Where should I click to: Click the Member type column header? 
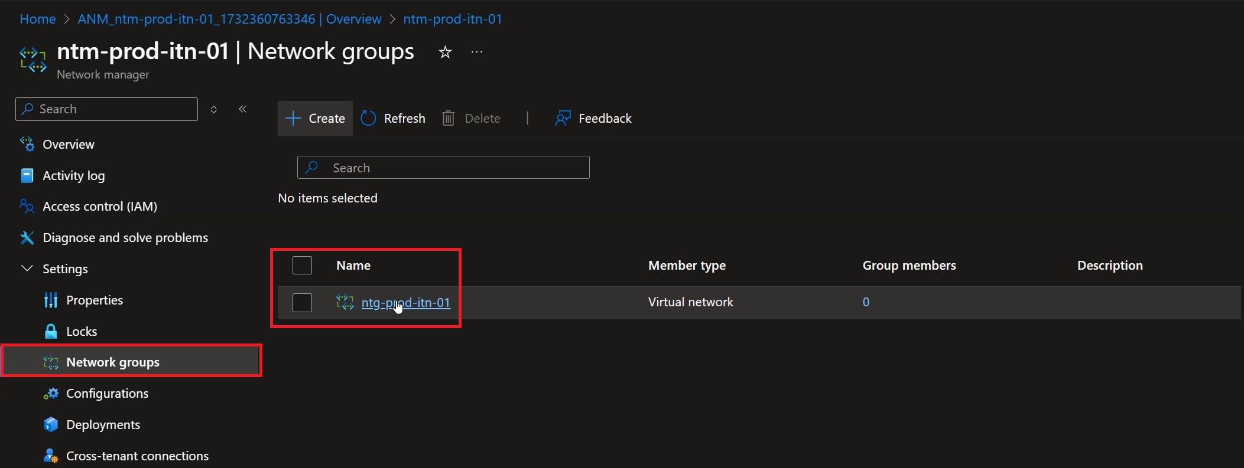687,266
